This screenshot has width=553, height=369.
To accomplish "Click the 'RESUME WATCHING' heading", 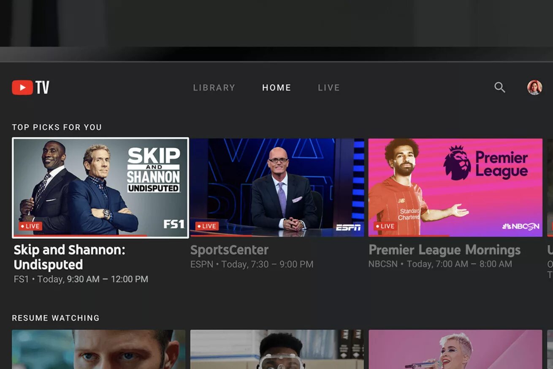I will click(x=56, y=318).
